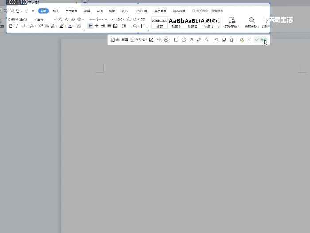Click the green checkmark finish button
This screenshot has height=233, width=310.
pos(260,40)
